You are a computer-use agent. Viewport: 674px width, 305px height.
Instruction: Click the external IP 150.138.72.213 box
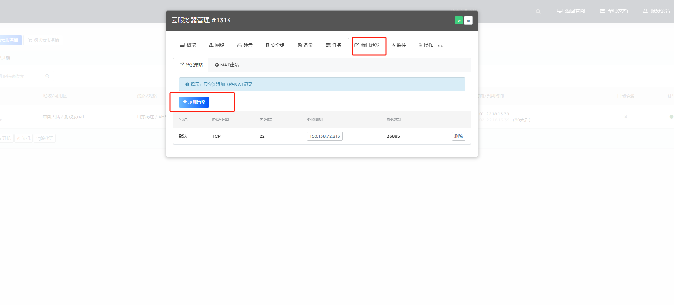tap(325, 136)
